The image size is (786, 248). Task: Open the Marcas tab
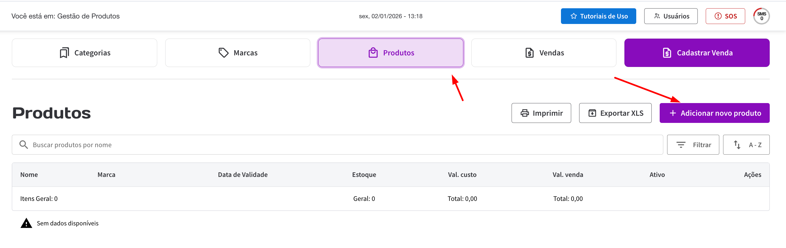(x=238, y=53)
